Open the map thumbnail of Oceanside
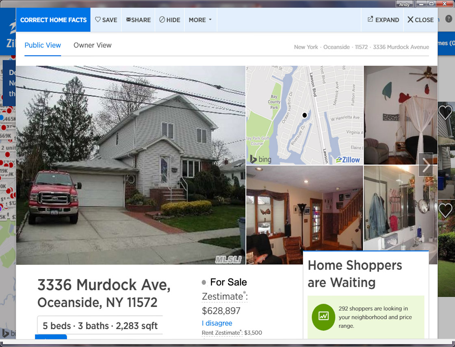 [304, 115]
